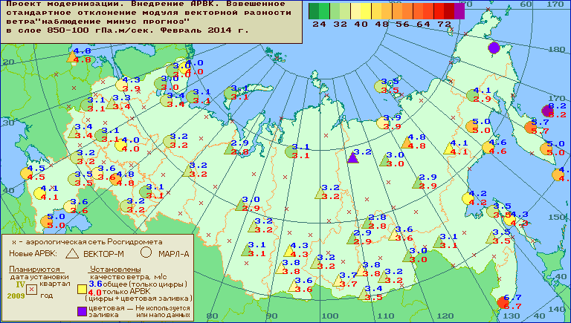Select the circle station labeled 4.6

click(x=488, y=147)
